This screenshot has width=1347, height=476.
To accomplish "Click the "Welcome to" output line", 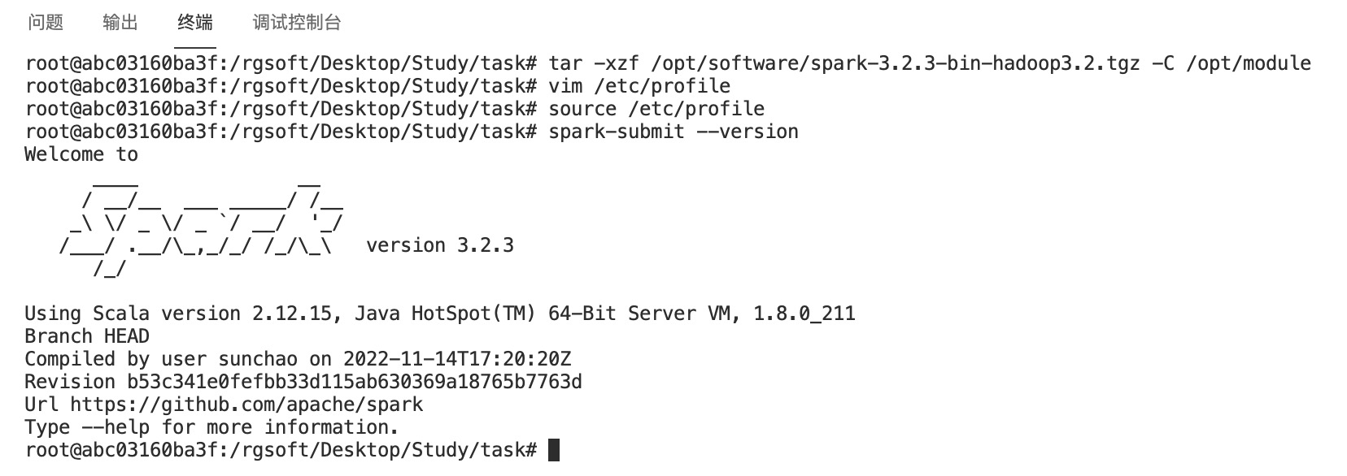I will click(81, 154).
